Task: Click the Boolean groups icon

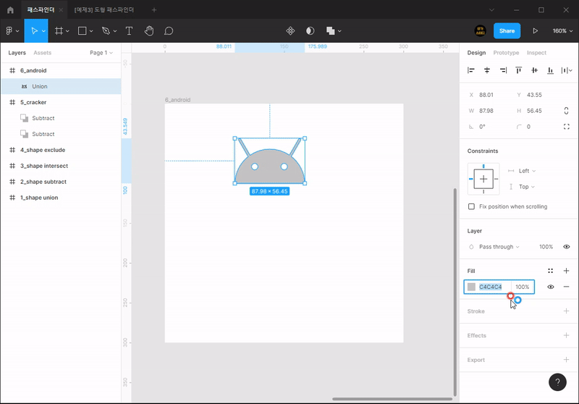Action: [x=330, y=31]
